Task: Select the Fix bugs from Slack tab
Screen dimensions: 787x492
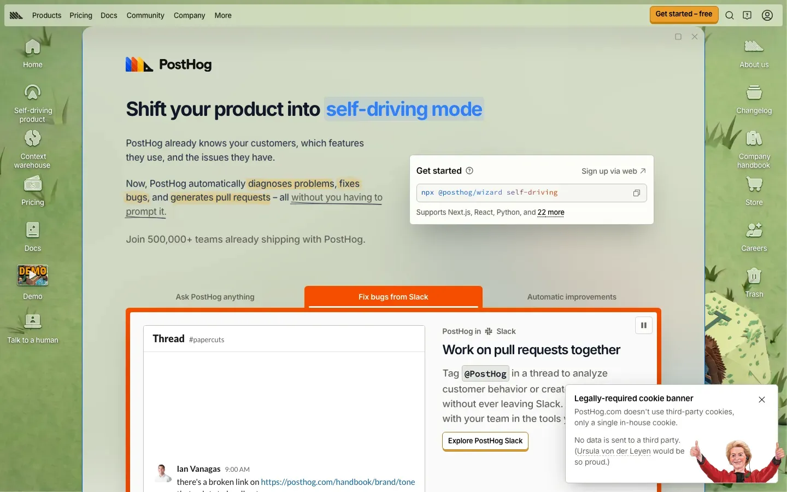Action: [x=393, y=297]
